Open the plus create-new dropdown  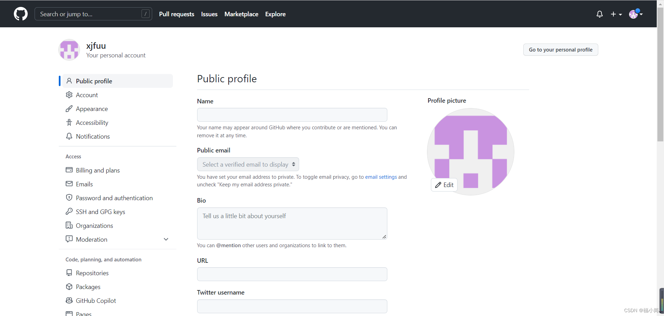[x=616, y=14]
